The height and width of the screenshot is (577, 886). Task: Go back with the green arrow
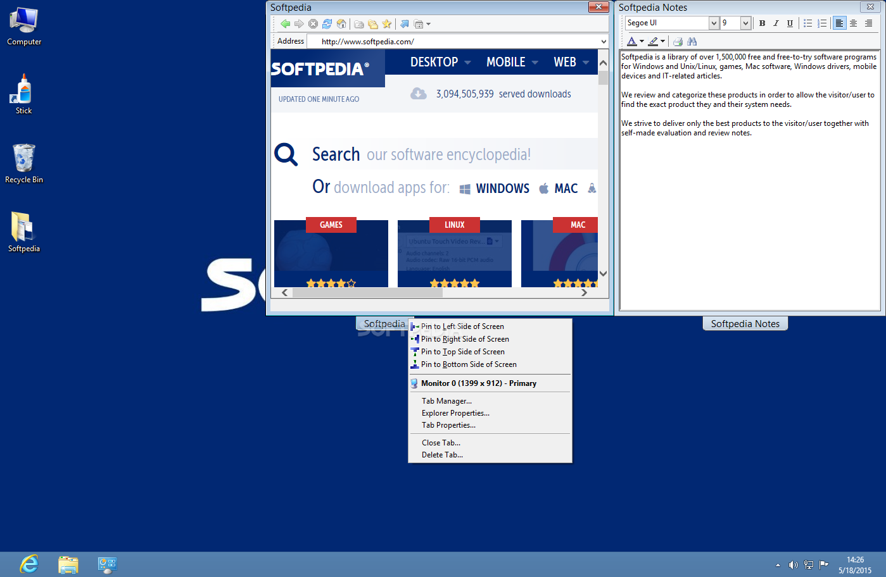click(x=285, y=24)
